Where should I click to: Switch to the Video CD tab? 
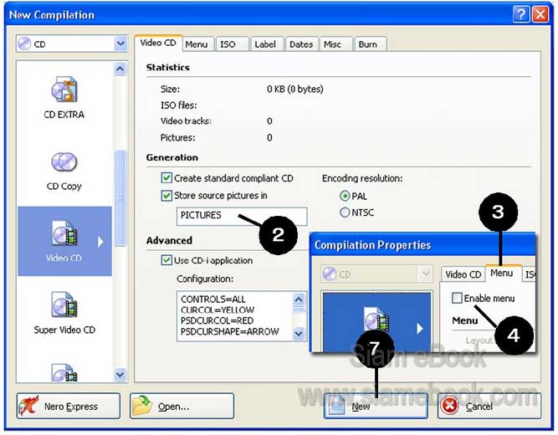click(x=158, y=43)
